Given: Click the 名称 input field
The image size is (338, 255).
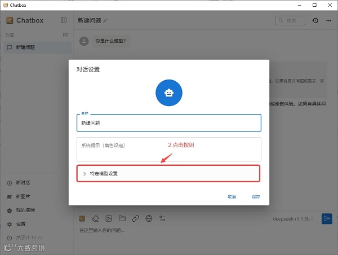Looking at the screenshot, I should click(x=169, y=123).
